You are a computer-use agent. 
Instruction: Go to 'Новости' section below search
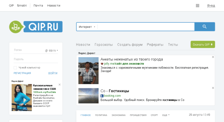click(x=83, y=45)
